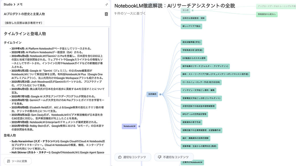Image resolution: width=296 pixels, height=166 pixels.
Task: Open the 学術発表分析 (研究者) node
Action: pyautogui.click(x=192, y=50)
